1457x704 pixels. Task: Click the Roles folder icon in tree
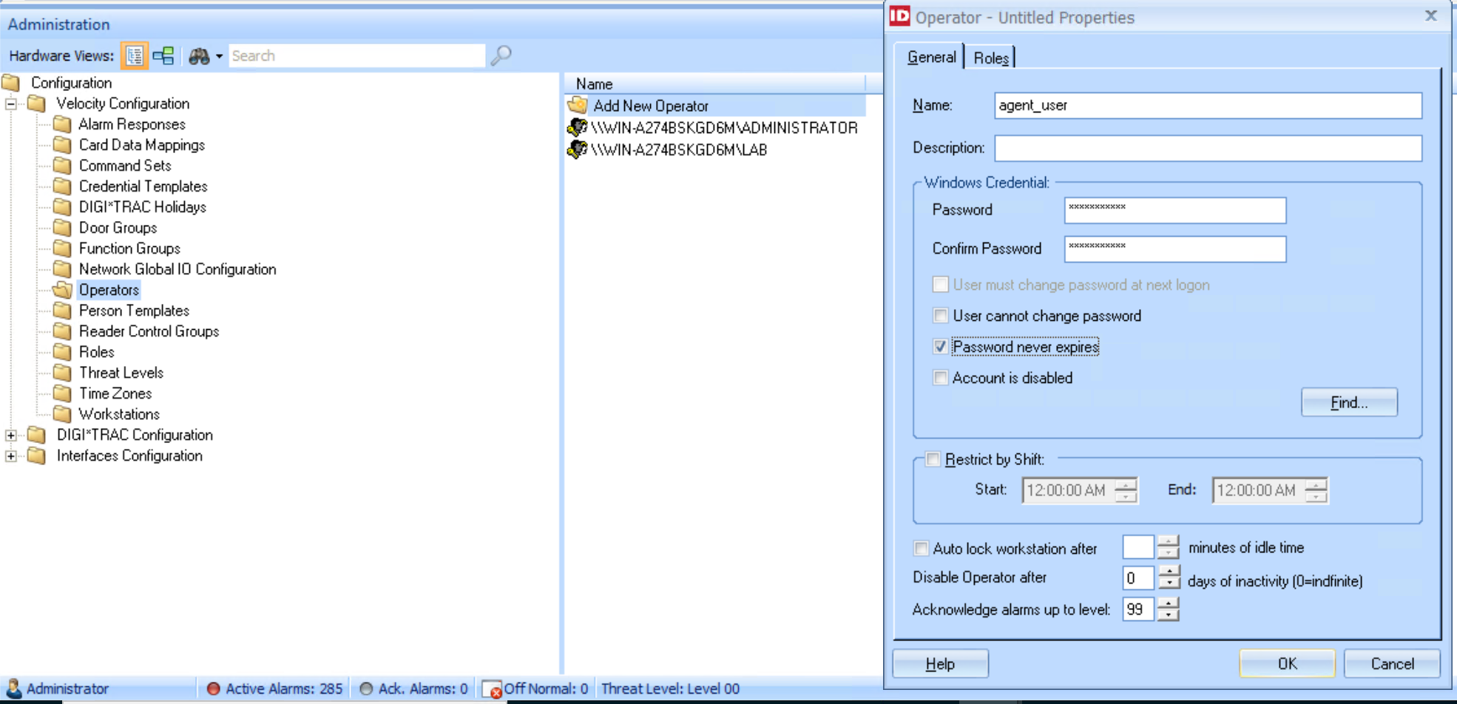click(x=62, y=351)
